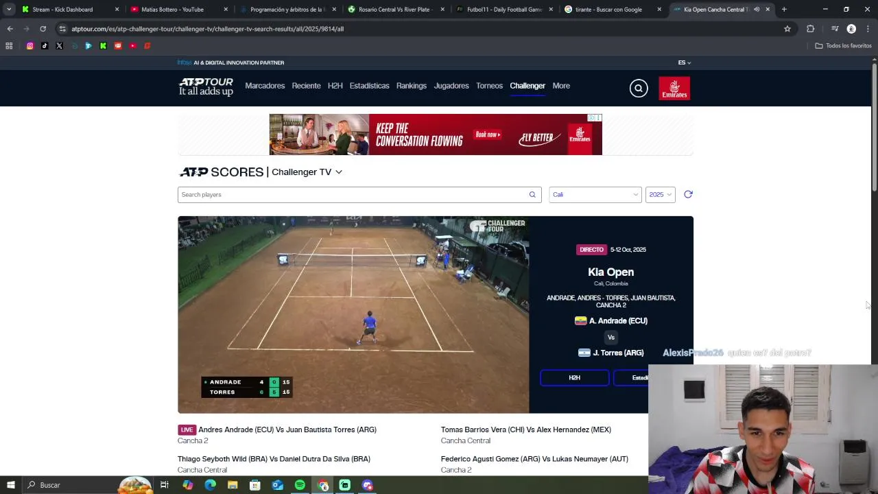Open the tab search dropdown arrow in Chrome
This screenshot has height=494, width=878.
coord(9,10)
